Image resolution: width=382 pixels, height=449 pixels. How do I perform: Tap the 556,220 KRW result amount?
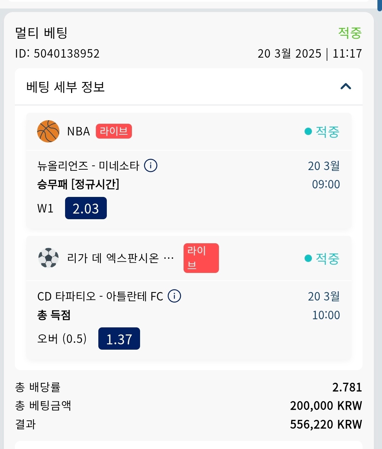326,424
